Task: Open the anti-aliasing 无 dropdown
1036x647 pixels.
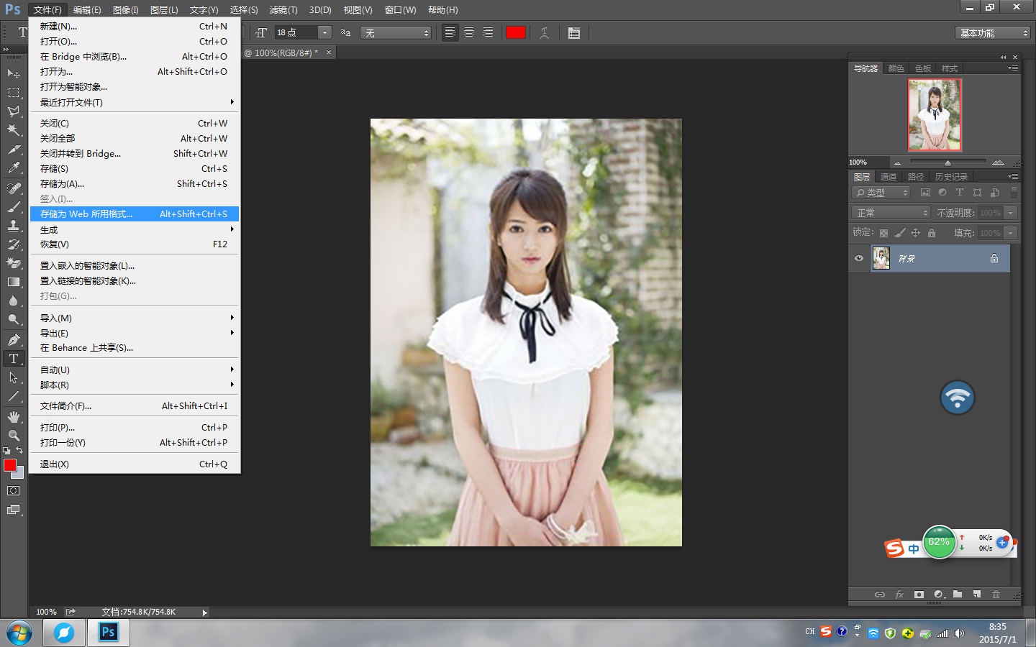Action: 396,33
